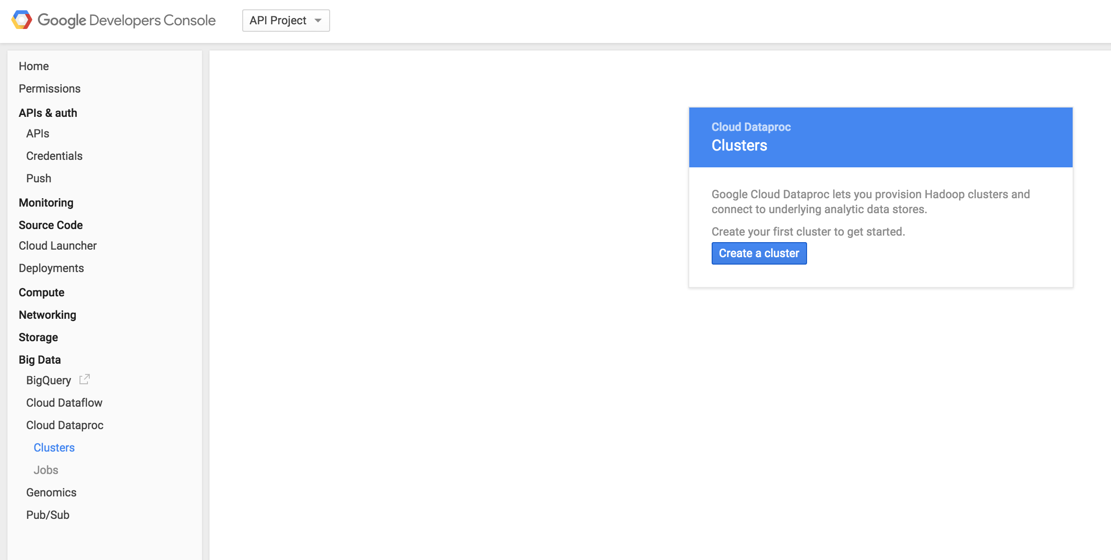Open the API Project dropdown
The image size is (1111, 560).
[278, 21]
